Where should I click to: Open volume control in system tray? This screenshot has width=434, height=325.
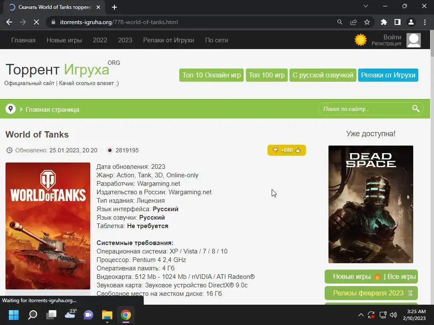[393, 315]
